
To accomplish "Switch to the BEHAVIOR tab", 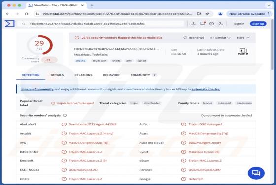I will click(x=111, y=75).
